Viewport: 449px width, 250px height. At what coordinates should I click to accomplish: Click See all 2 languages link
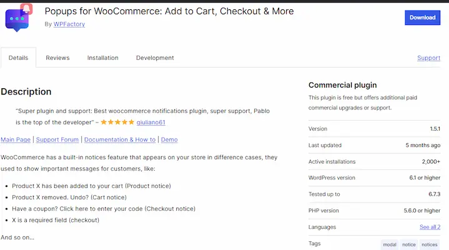pos(430,227)
